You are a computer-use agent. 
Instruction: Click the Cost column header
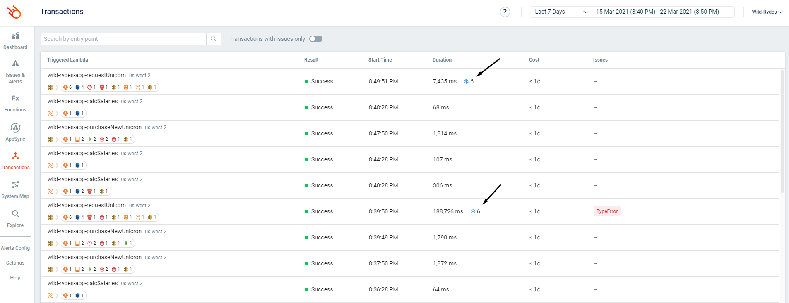click(534, 60)
